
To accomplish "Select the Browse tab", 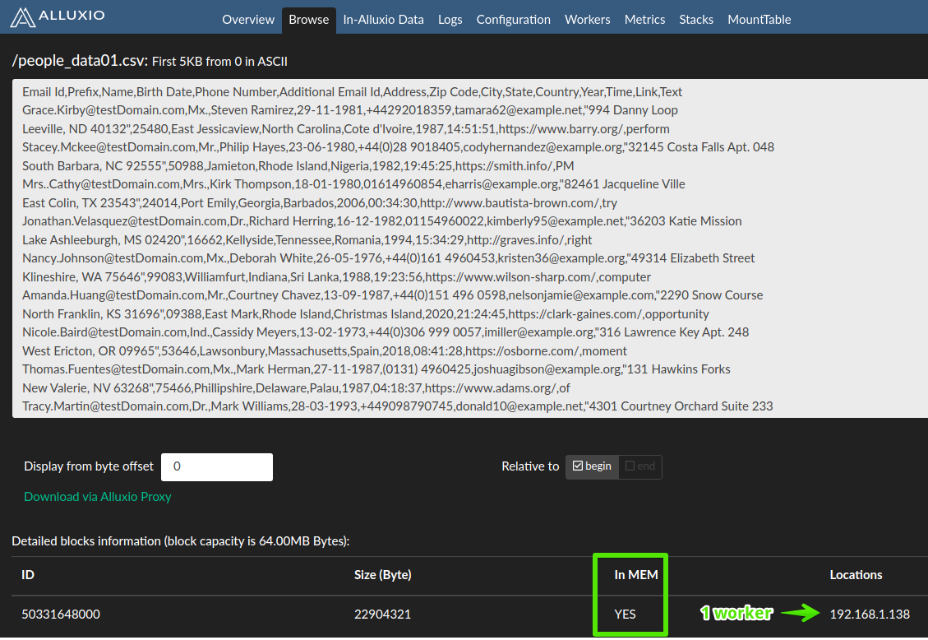I will point(309,20).
